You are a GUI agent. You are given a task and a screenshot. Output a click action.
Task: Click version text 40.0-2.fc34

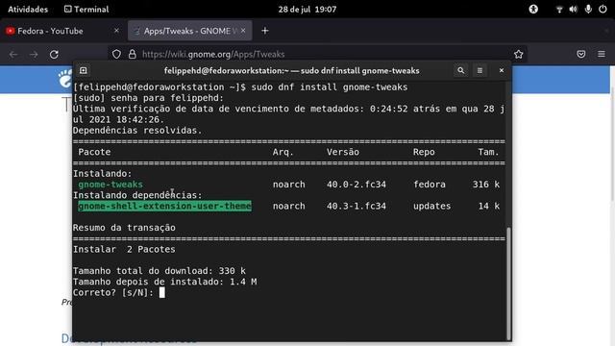[357, 185]
